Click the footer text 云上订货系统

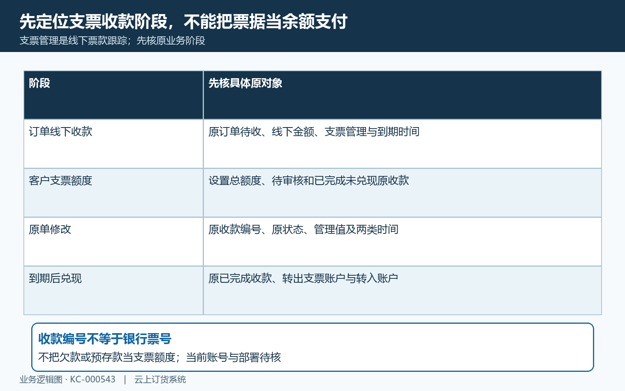point(160,380)
